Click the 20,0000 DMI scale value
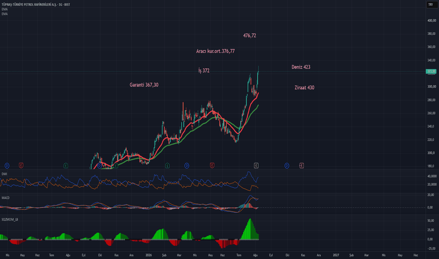 (432, 184)
